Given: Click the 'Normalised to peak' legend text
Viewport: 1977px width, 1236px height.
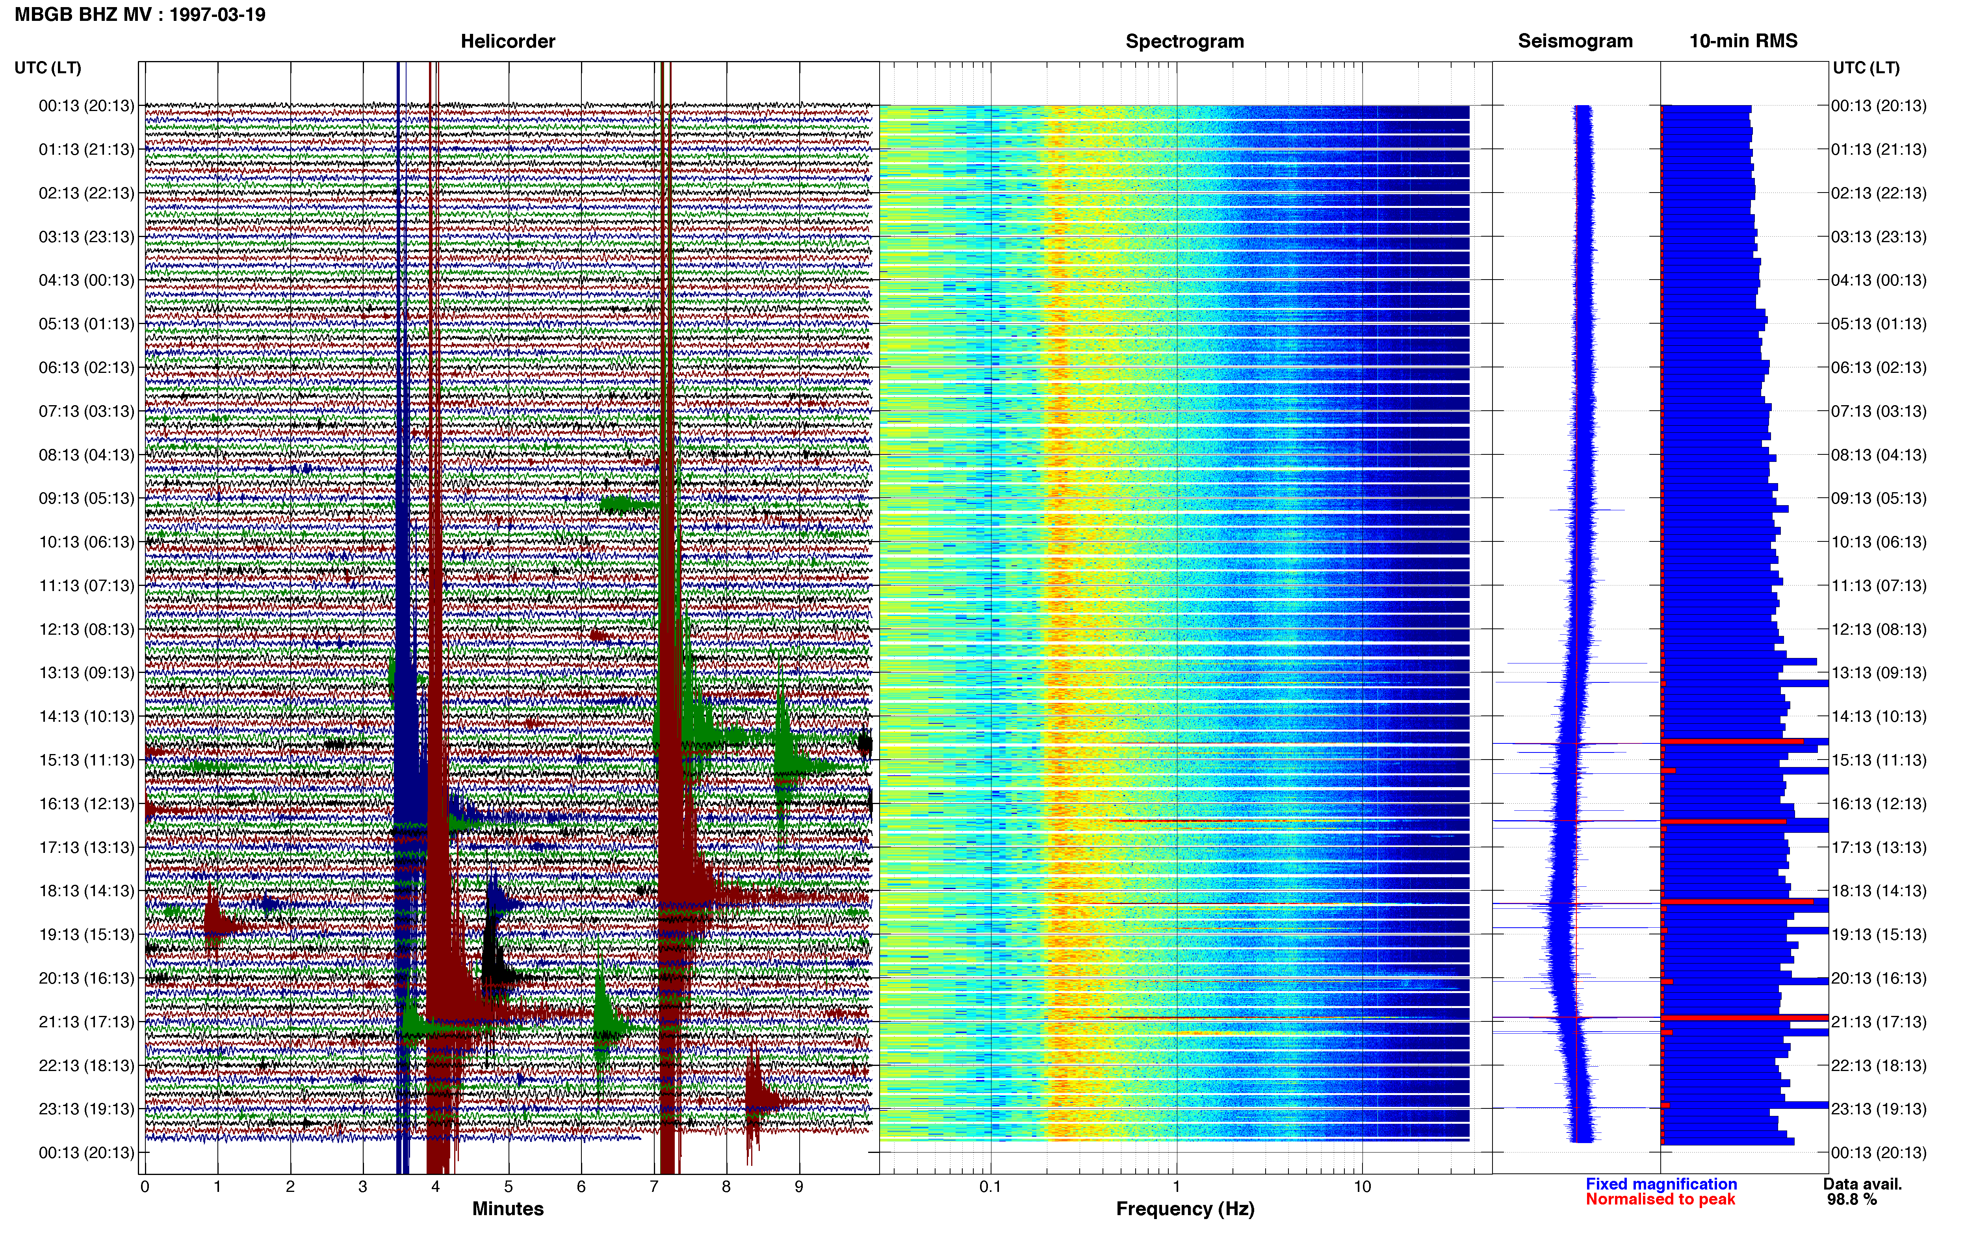Looking at the screenshot, I should point(1661,1199).
